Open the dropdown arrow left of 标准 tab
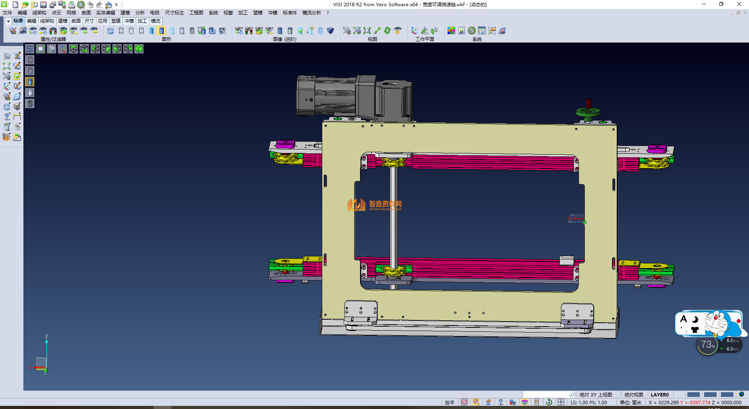749x409 pixels. pyautogui.click(x=8, y=21)
